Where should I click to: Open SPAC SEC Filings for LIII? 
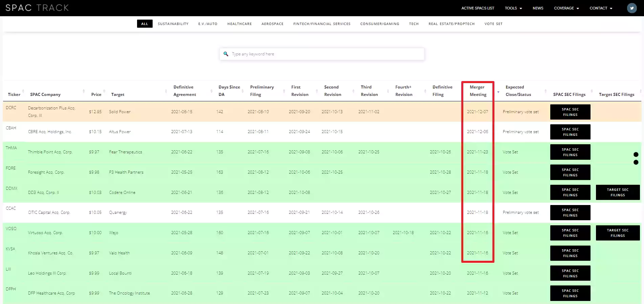[570, 273]
